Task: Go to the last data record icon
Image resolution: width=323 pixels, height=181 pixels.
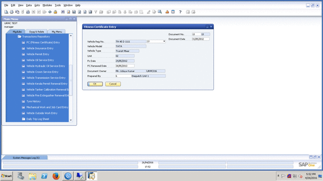Action: click(x=90, y=12)
